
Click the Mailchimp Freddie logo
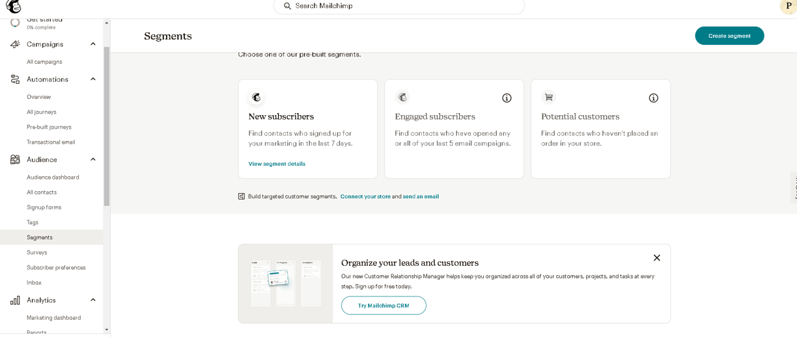(13, 6)
